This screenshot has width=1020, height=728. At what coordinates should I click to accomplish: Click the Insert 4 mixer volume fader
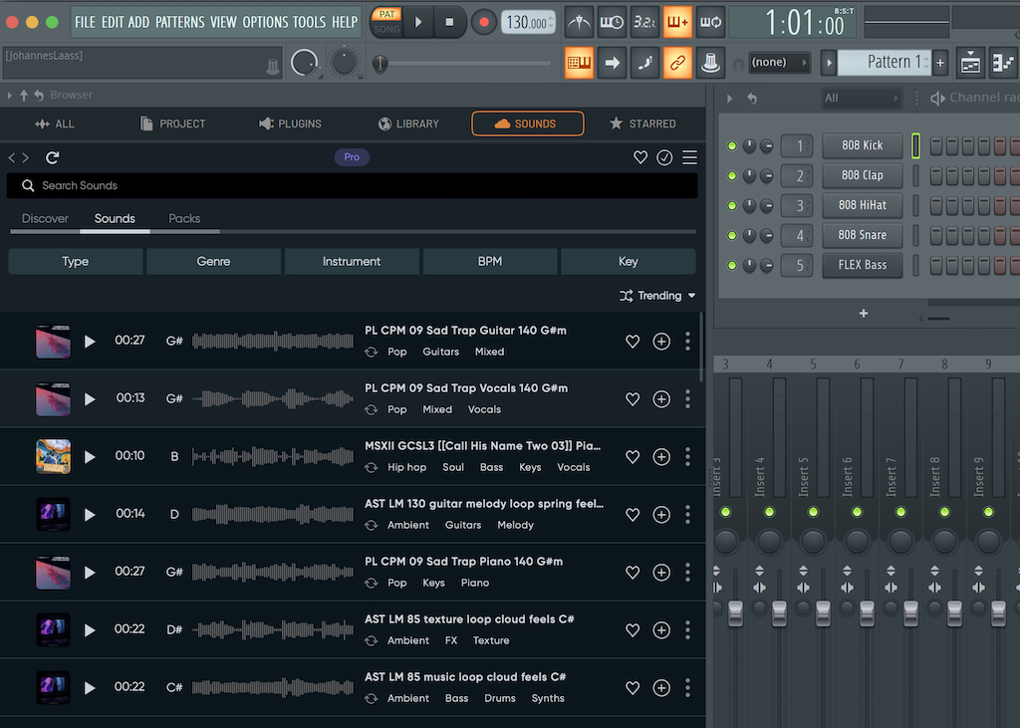[779, 612]
